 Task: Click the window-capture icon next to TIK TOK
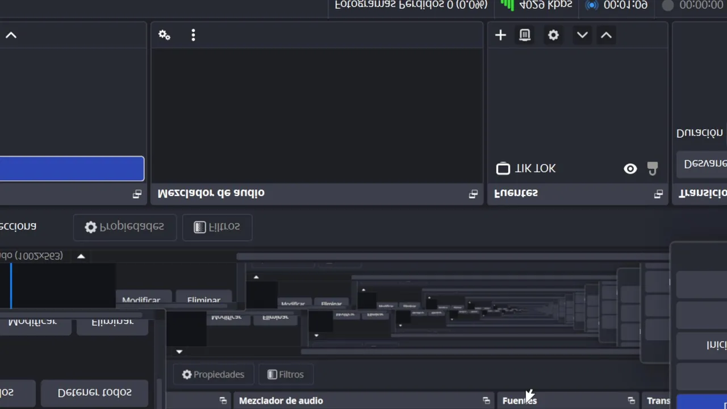click(x=503, y=169)
